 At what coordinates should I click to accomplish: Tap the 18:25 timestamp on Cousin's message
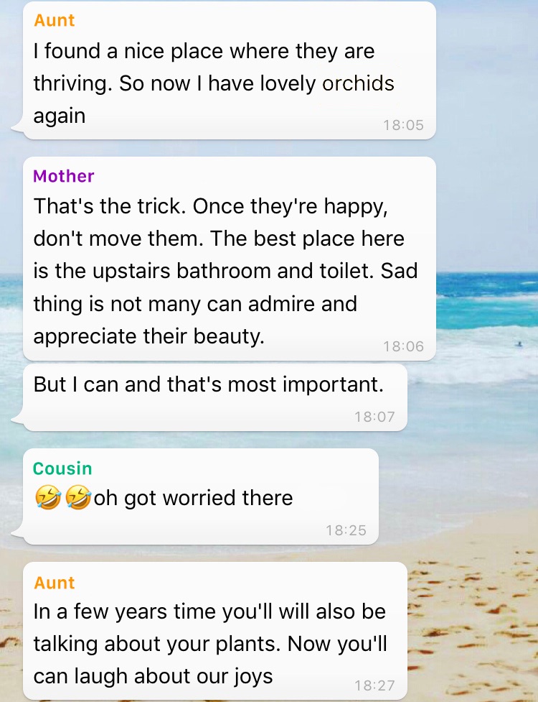click(346, 530)
